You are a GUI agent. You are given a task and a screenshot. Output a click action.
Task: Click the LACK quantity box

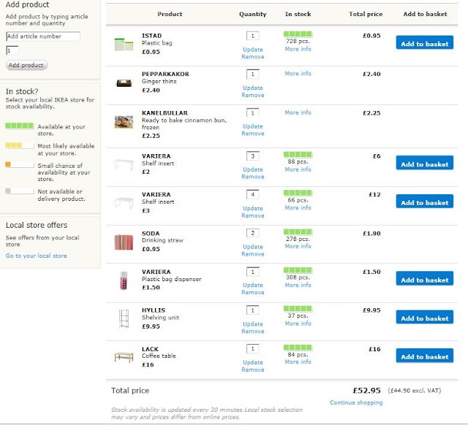pos(253,349)
